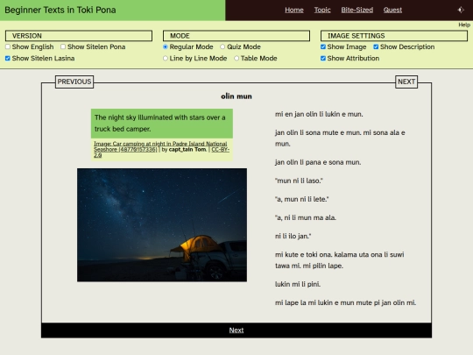Go to the PREVIOUS text button
473x355 pixels.
tap(74, 82)
